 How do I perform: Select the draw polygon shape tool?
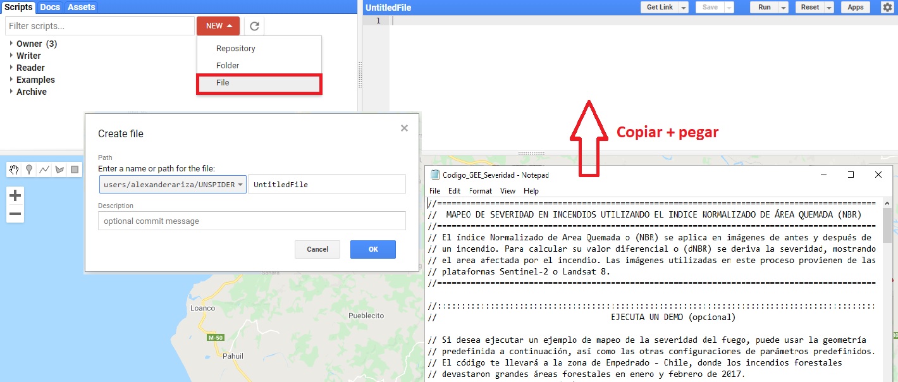(x=59, y=169)
